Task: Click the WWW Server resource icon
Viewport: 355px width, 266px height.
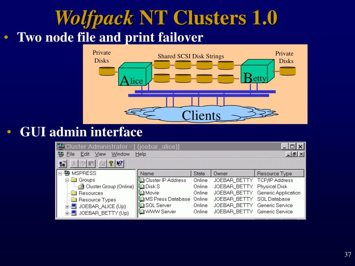Action: point(142,212)
